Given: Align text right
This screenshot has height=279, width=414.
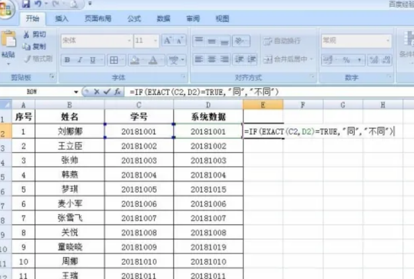Looking at the screenshot, I should point(224,59).
